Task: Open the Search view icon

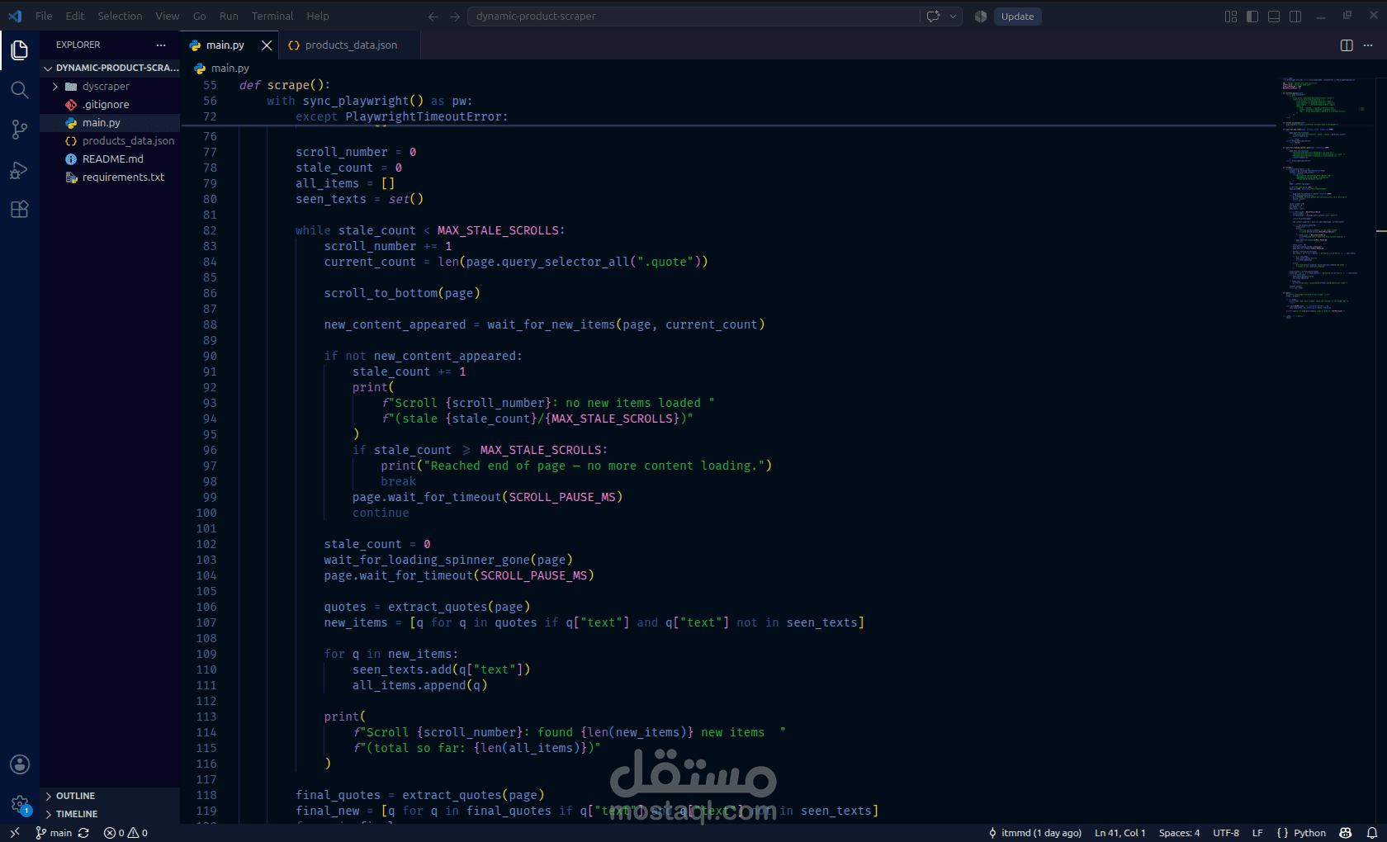Action: (x=20, y=90)
